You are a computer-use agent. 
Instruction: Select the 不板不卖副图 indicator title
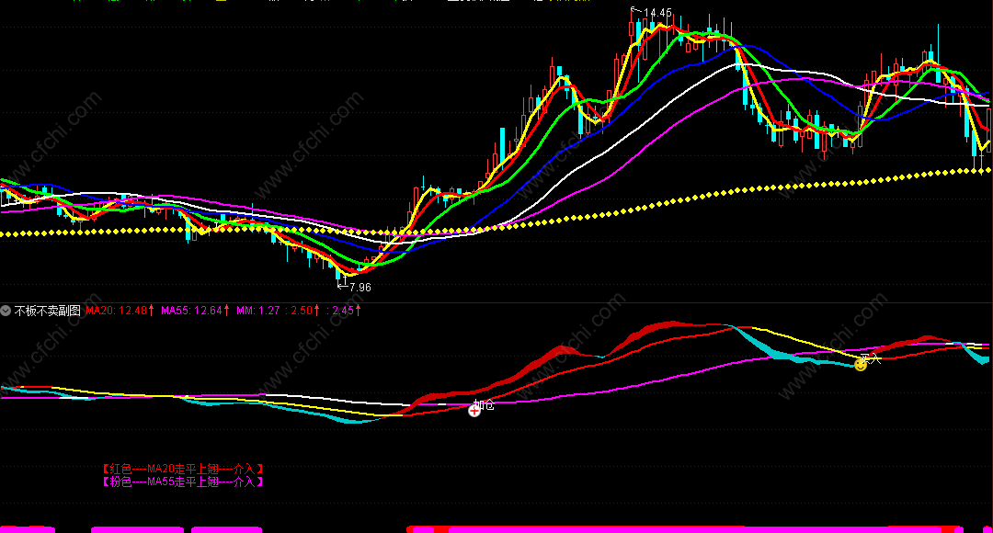[48, 311]
